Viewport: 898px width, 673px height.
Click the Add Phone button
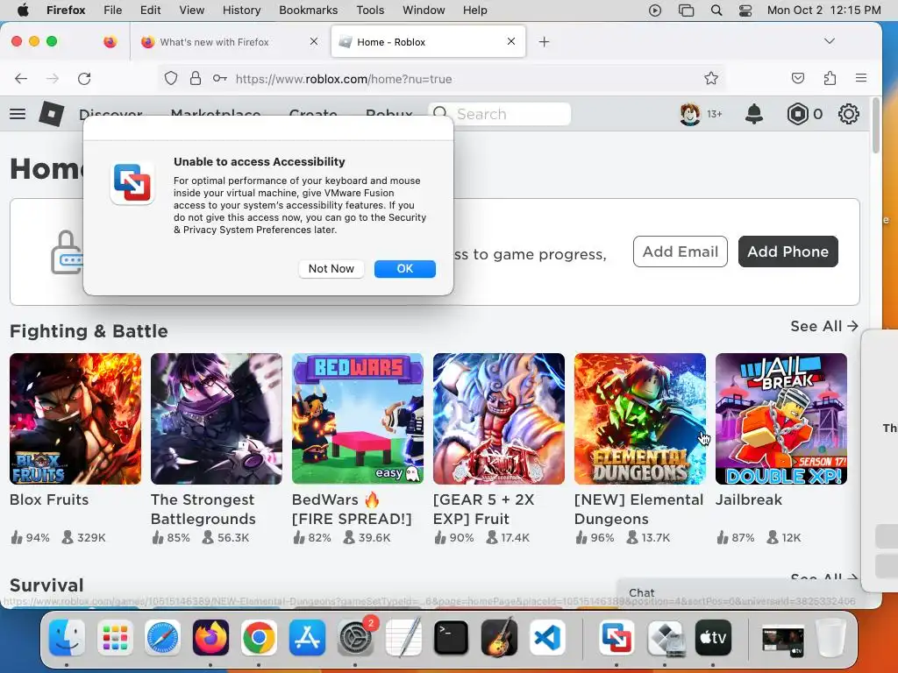[x=788, y=251]
